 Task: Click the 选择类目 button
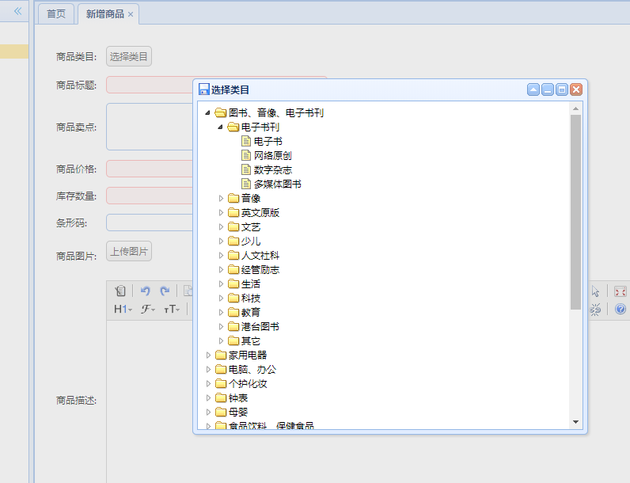(x=129, y=56)
